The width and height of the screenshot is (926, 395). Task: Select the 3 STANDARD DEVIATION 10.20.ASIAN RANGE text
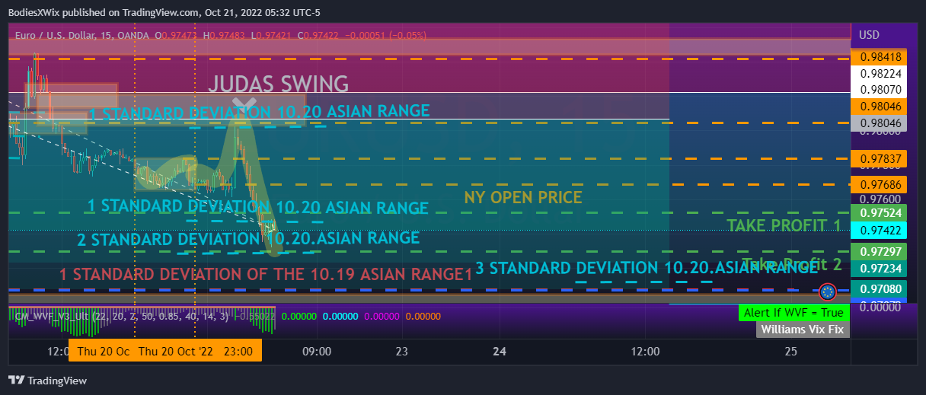(647, 267)
